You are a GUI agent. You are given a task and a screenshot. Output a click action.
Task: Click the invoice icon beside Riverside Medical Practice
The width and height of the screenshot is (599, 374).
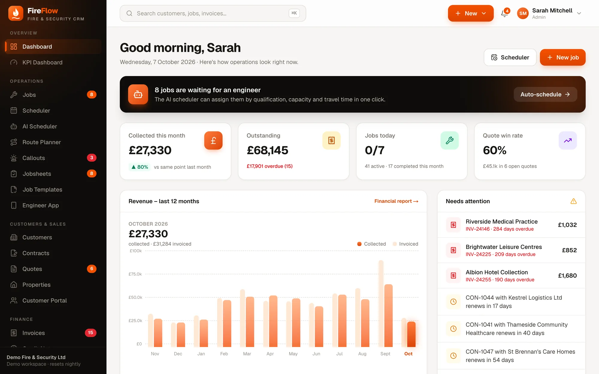tap(453, 225)
